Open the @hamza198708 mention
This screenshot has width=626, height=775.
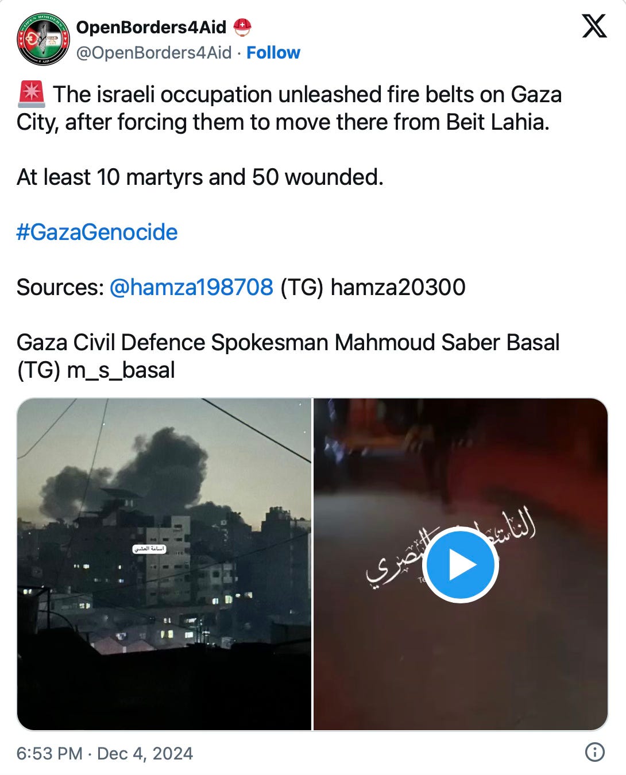191,287
